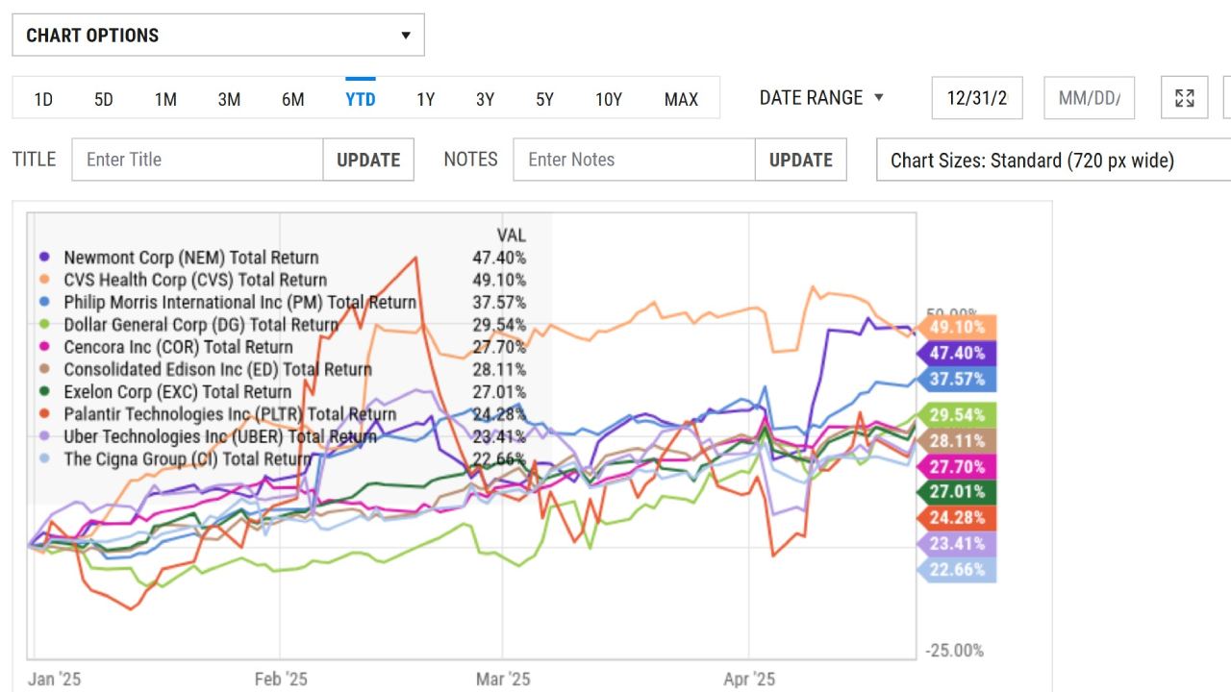1231x692 pixels.
Task: Click CVS Health orange legend dot
Action: coord(44,280)
